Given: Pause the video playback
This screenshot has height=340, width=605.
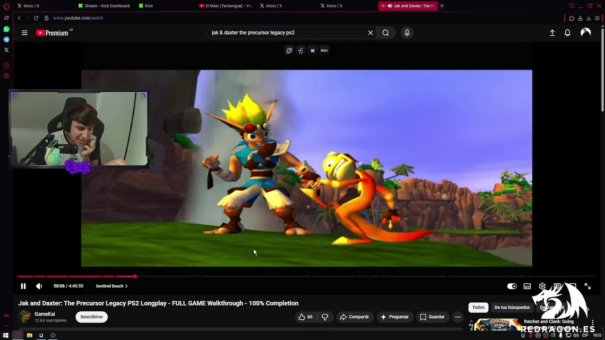Looking at the screenshot, I should coord(23,286).
